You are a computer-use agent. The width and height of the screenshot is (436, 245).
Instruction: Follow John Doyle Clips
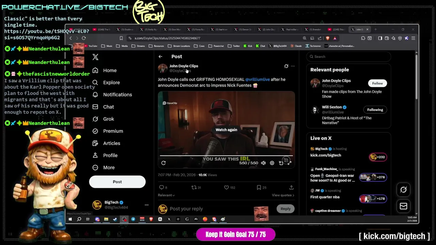[x=377, y=83]
